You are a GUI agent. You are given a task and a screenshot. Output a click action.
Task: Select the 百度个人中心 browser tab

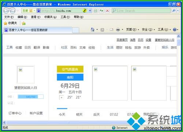(38, 30)
